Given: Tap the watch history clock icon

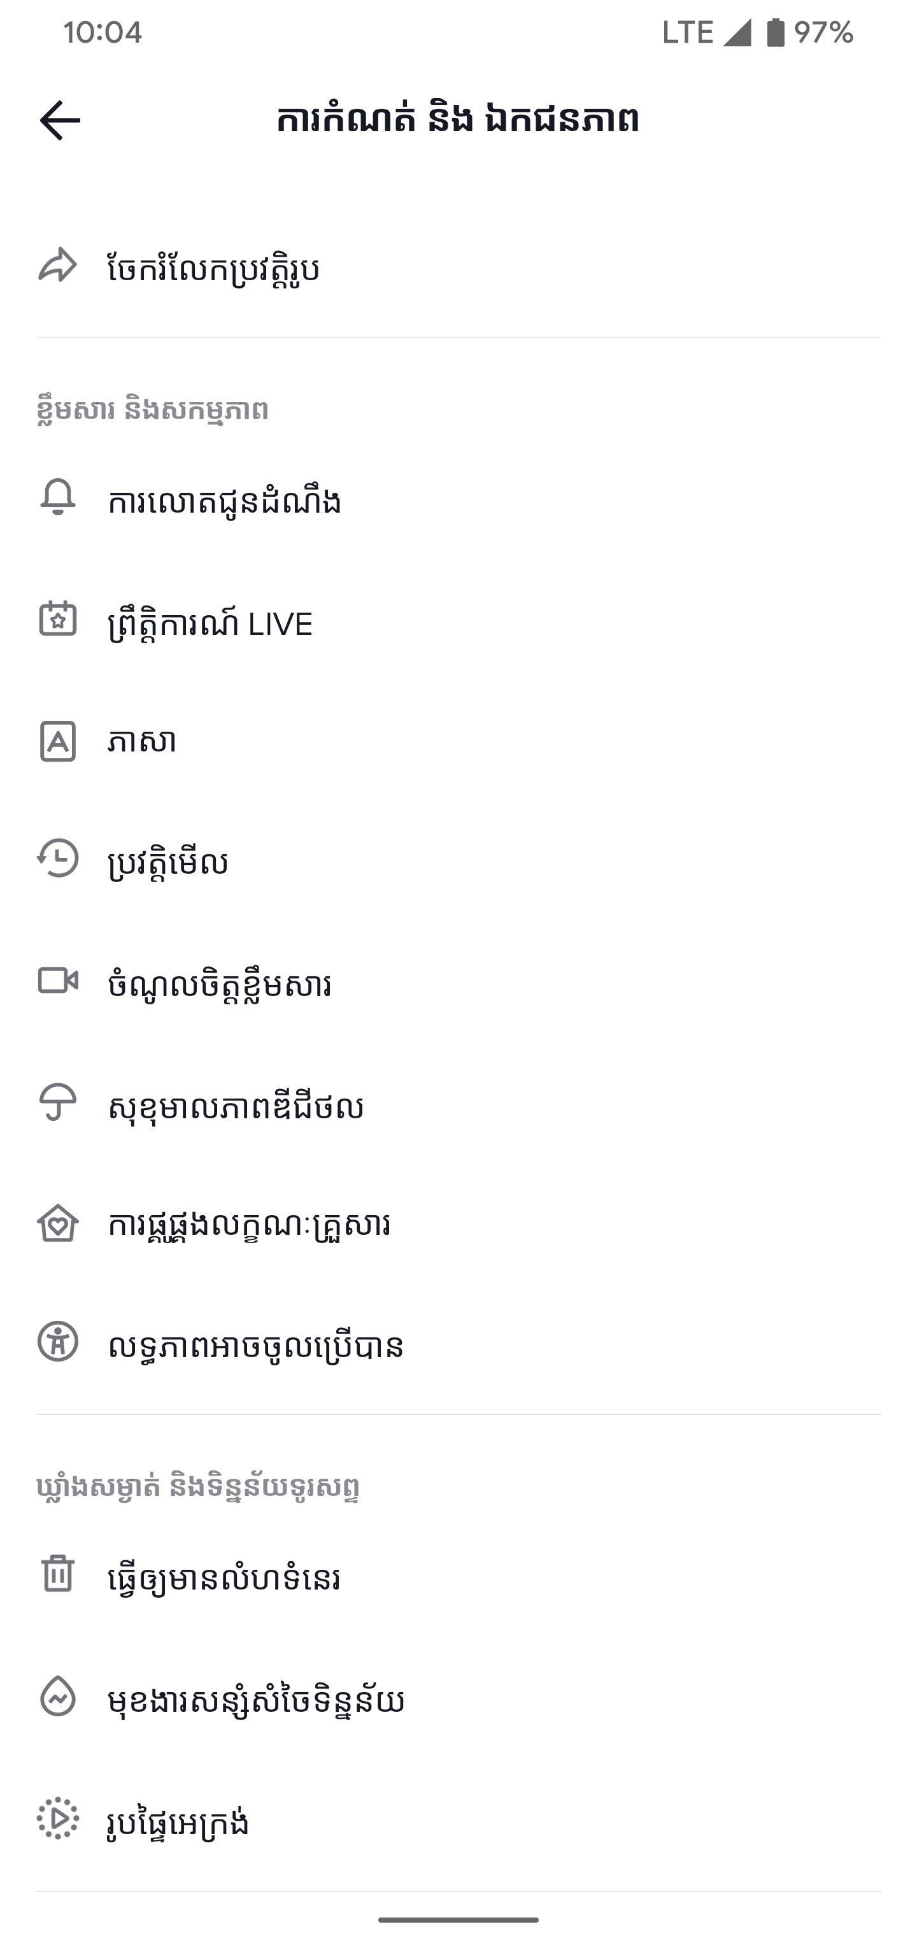Looking at the screenshot, I should pos(58,858).
